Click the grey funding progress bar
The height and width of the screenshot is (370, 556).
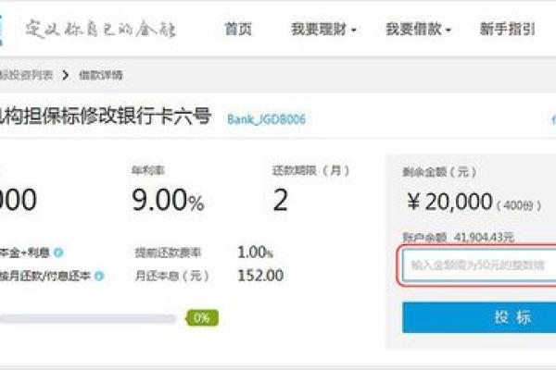(88, 319)
